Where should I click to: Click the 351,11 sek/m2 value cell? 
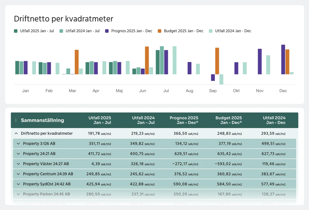(100, 143)
